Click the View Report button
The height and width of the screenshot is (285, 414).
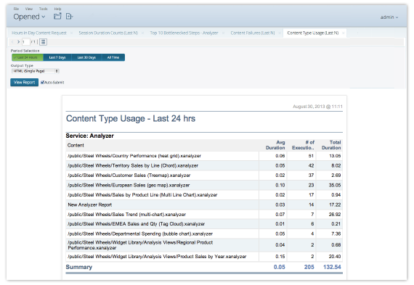pyautogui.click(x=24, y=82)
